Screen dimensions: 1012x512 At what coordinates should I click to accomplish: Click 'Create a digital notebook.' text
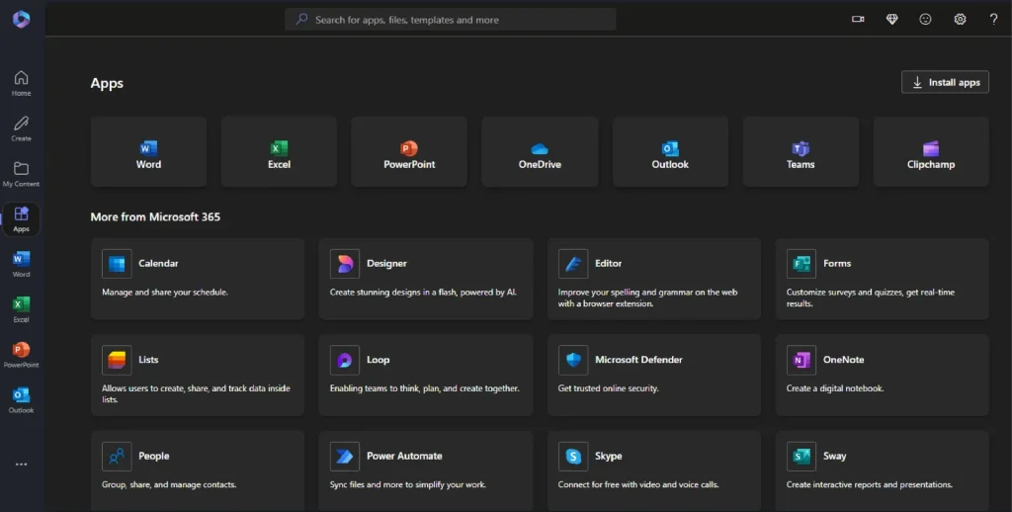click(834, 388)
